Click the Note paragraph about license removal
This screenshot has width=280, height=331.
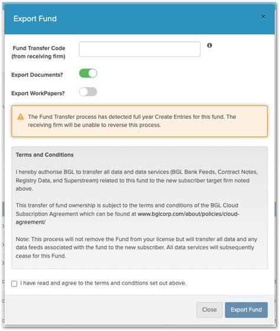coord(136,248)
